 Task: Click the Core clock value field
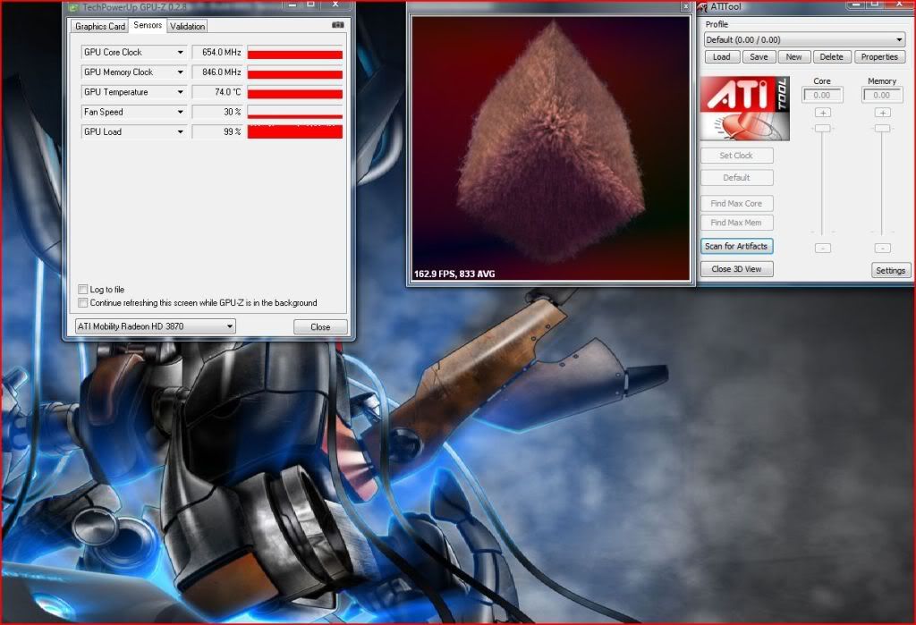pos(822,95)
